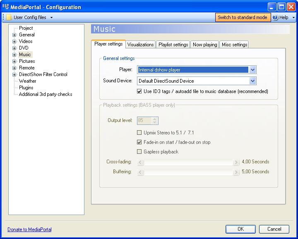This screenshot has height=239, width=298.
Task: Click Buffering right arrow
Action: [236, 172]
